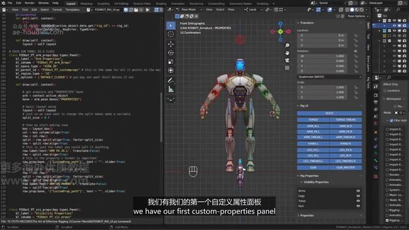Screen dimensions: 409x230
Task: Enable the Render add-on checkbox
Action: [387, 174]
